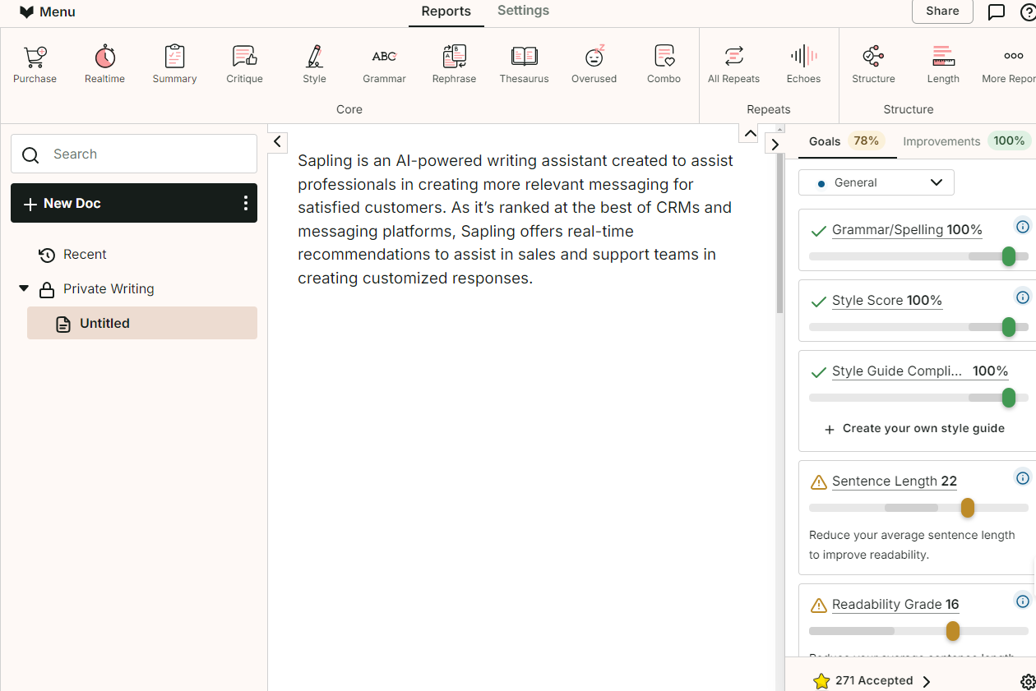Open the Thesaurus report
The width and height of the screenshot is (1036, 691).
tap(524, 62)
